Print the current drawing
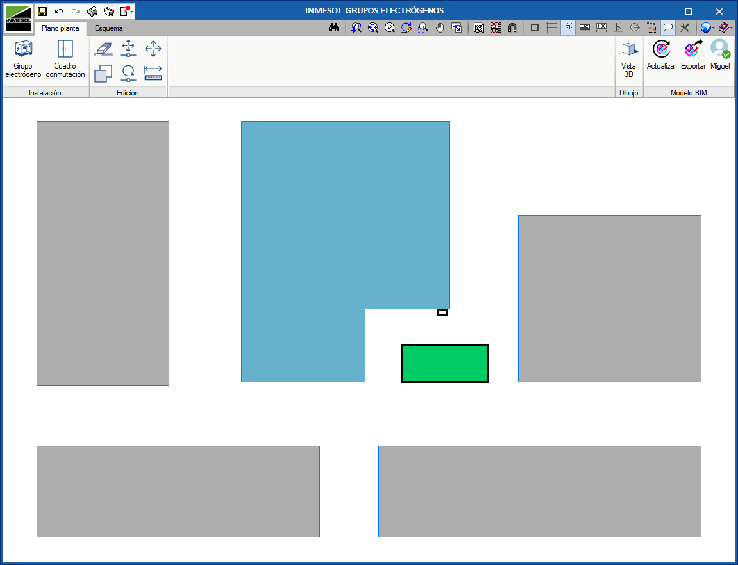 tap(92, 12)
